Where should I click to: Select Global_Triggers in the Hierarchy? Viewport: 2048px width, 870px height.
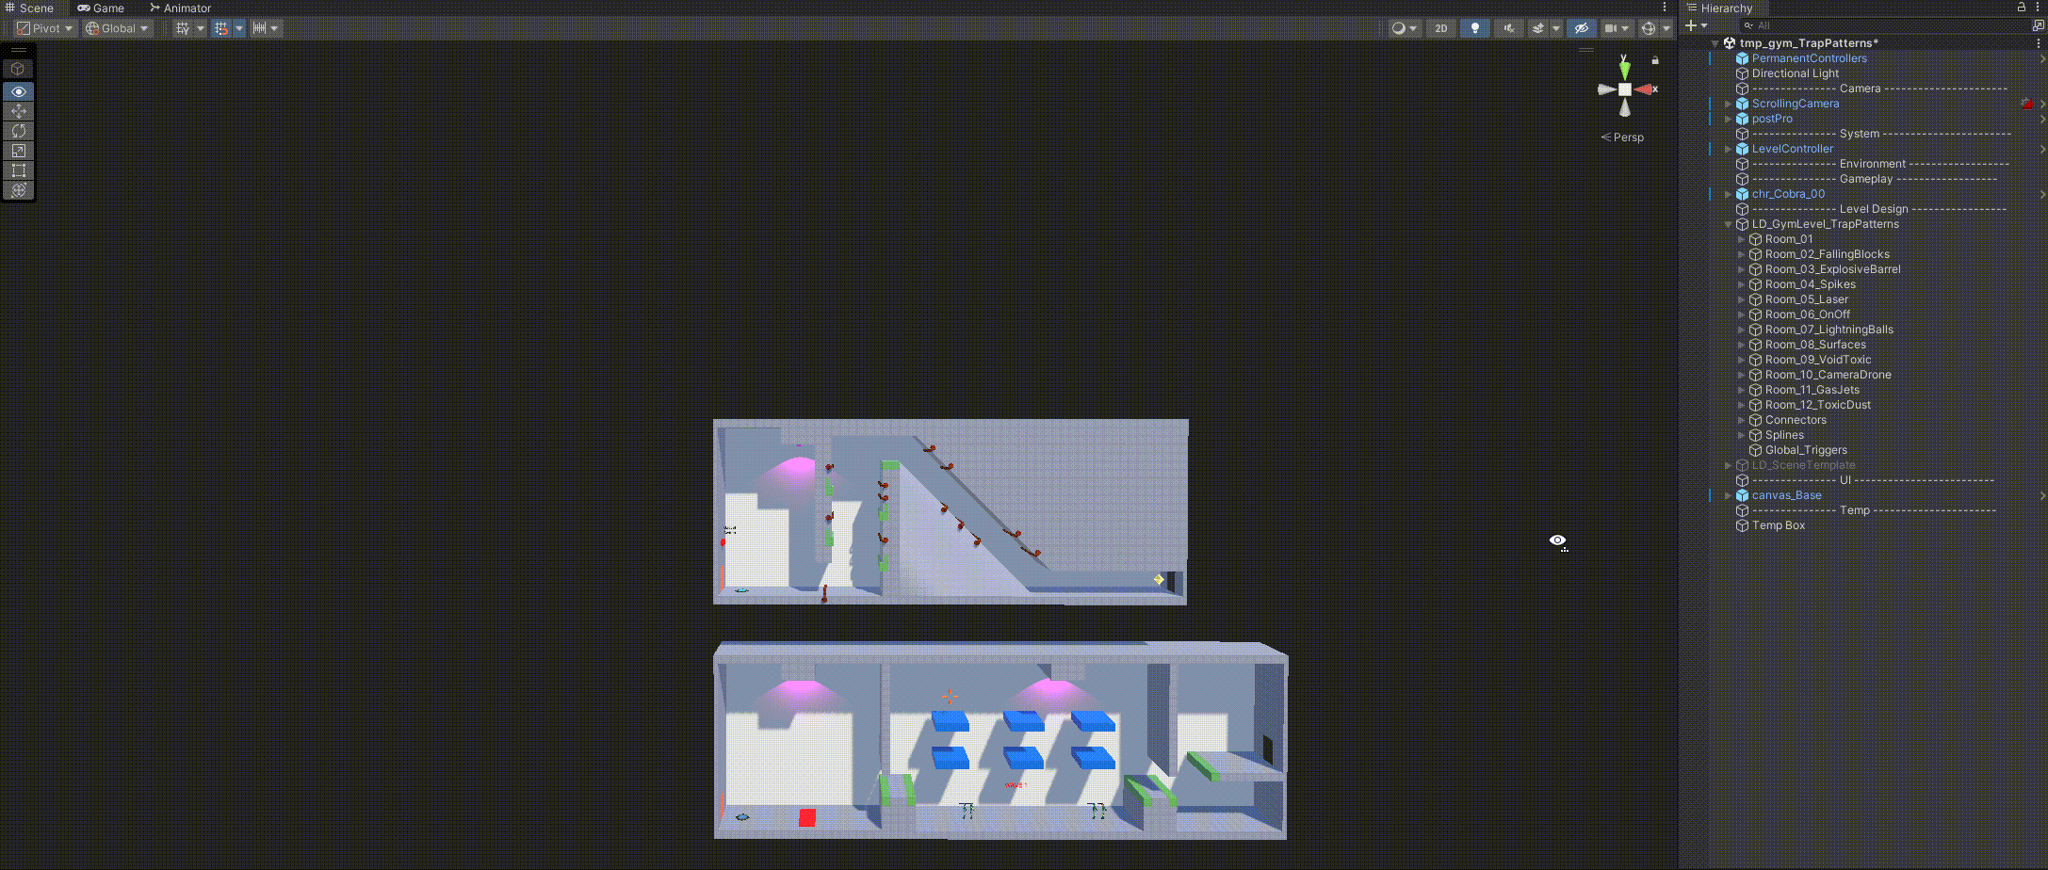1805,450
